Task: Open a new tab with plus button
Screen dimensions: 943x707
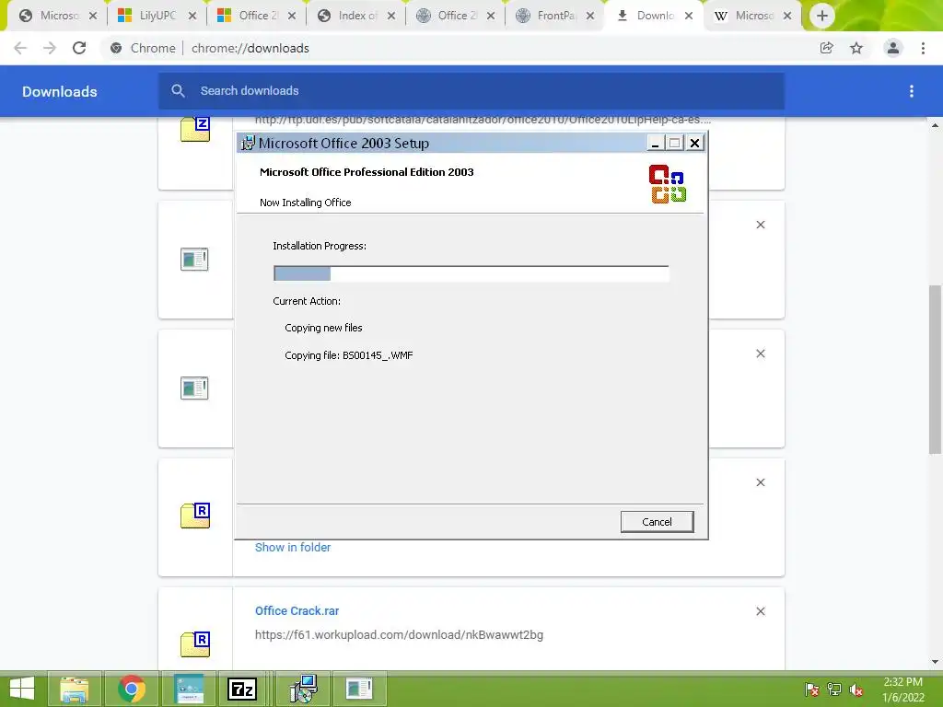Action: (822, 16)
